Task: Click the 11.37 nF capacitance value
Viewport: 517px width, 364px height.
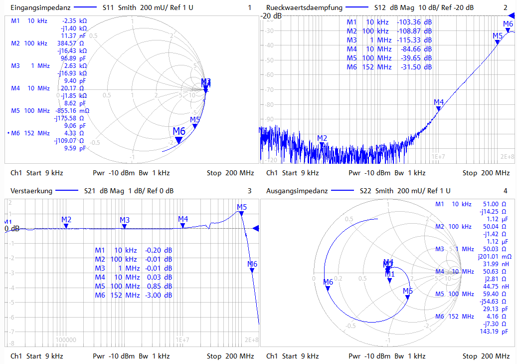Action: 73,35
